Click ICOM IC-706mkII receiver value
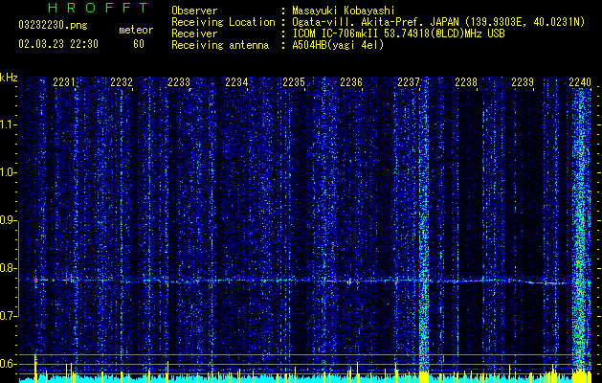 tap(398, 34)
